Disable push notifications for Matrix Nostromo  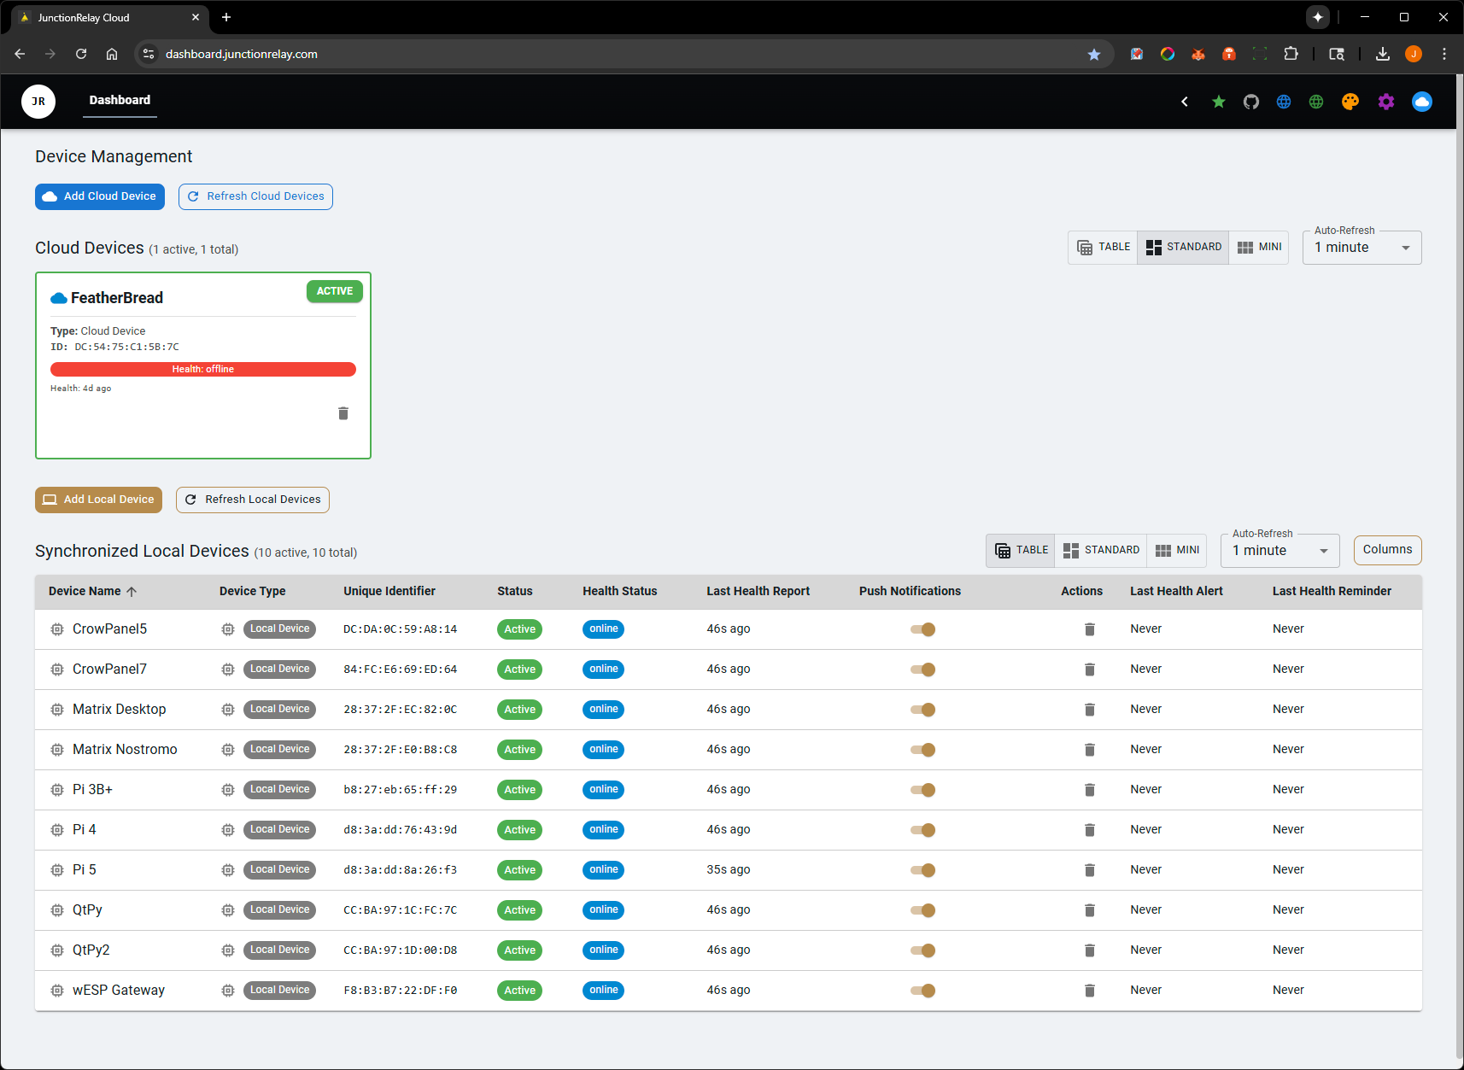[922, 750]
